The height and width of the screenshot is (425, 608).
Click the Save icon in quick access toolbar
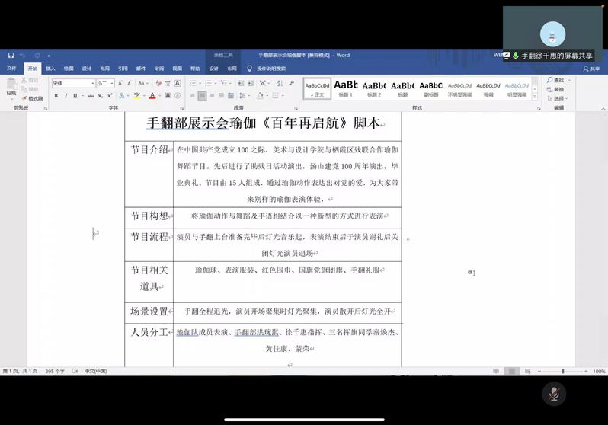point(11,55)
